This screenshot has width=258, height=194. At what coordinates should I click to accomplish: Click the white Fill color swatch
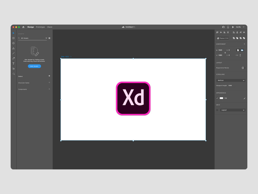click(x=221, y=98)
